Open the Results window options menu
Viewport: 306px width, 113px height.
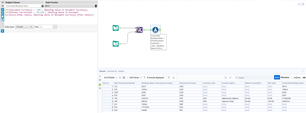303,71
